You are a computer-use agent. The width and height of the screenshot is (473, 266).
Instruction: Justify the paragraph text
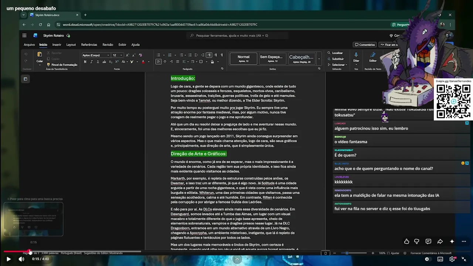click(x=177, y=62)
